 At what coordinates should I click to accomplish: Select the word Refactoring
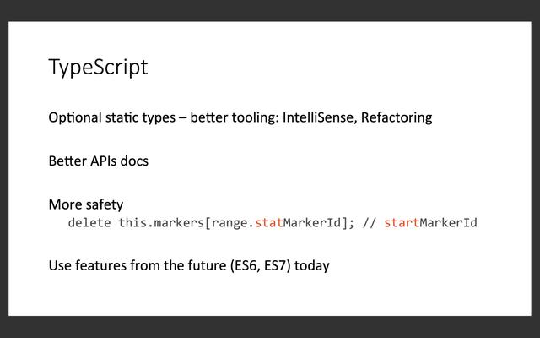(397, 117)
